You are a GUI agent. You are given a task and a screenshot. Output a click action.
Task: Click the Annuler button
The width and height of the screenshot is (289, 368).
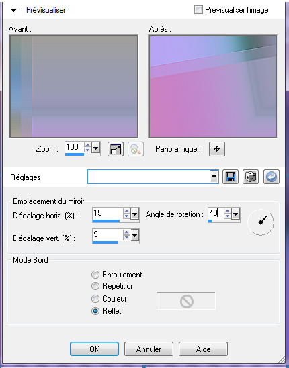(149, 349)
